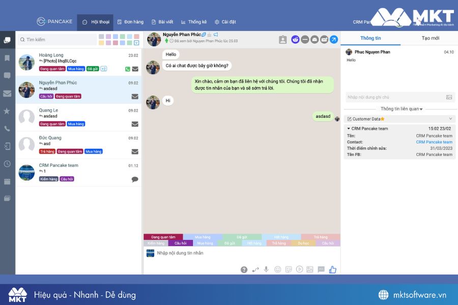Toggle 'Kiểm hàng' tag in tag bar

point(156,243)
